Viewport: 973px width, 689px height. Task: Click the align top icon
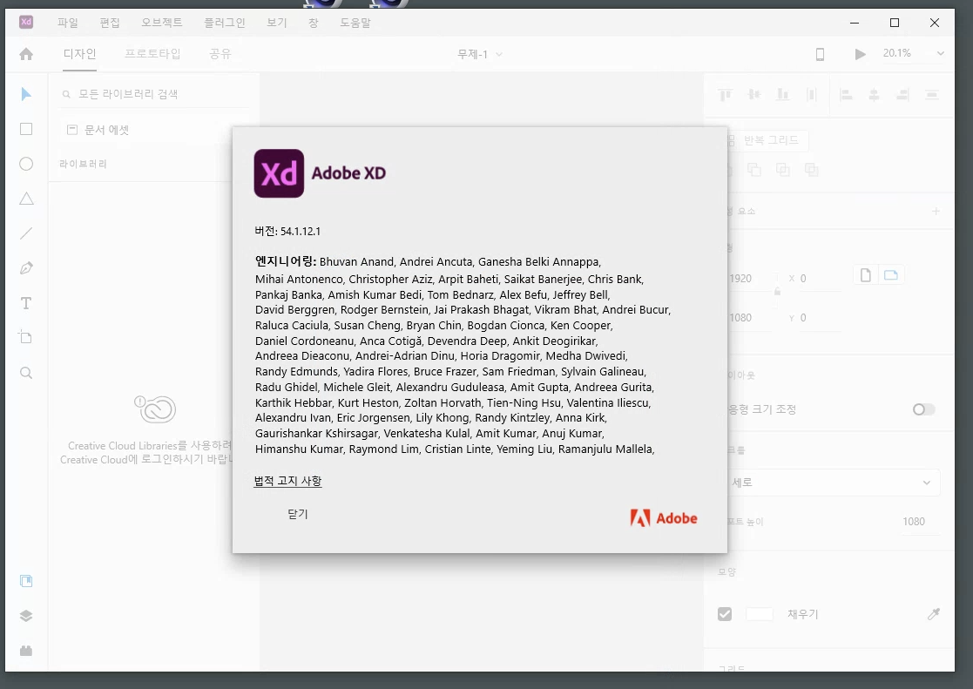[725, 94]
